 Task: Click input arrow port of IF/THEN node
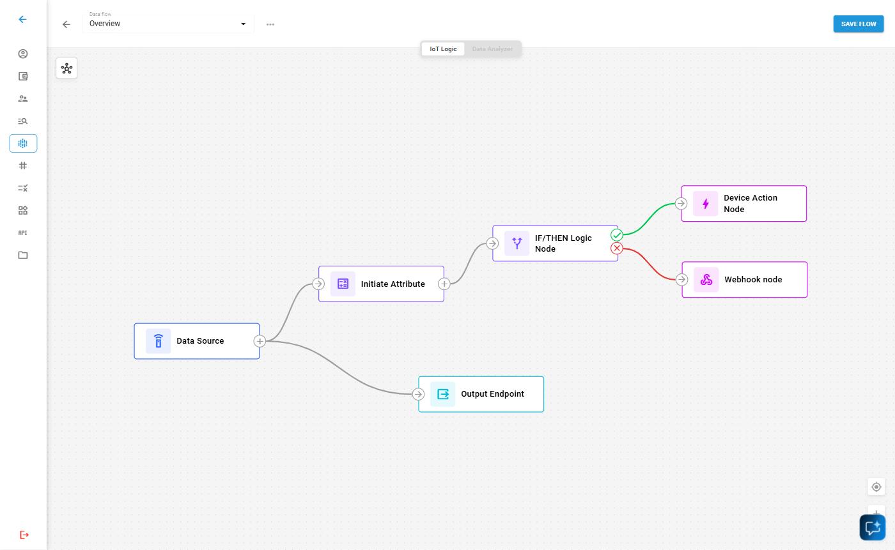pyautogui.click(x=492, y=243)
